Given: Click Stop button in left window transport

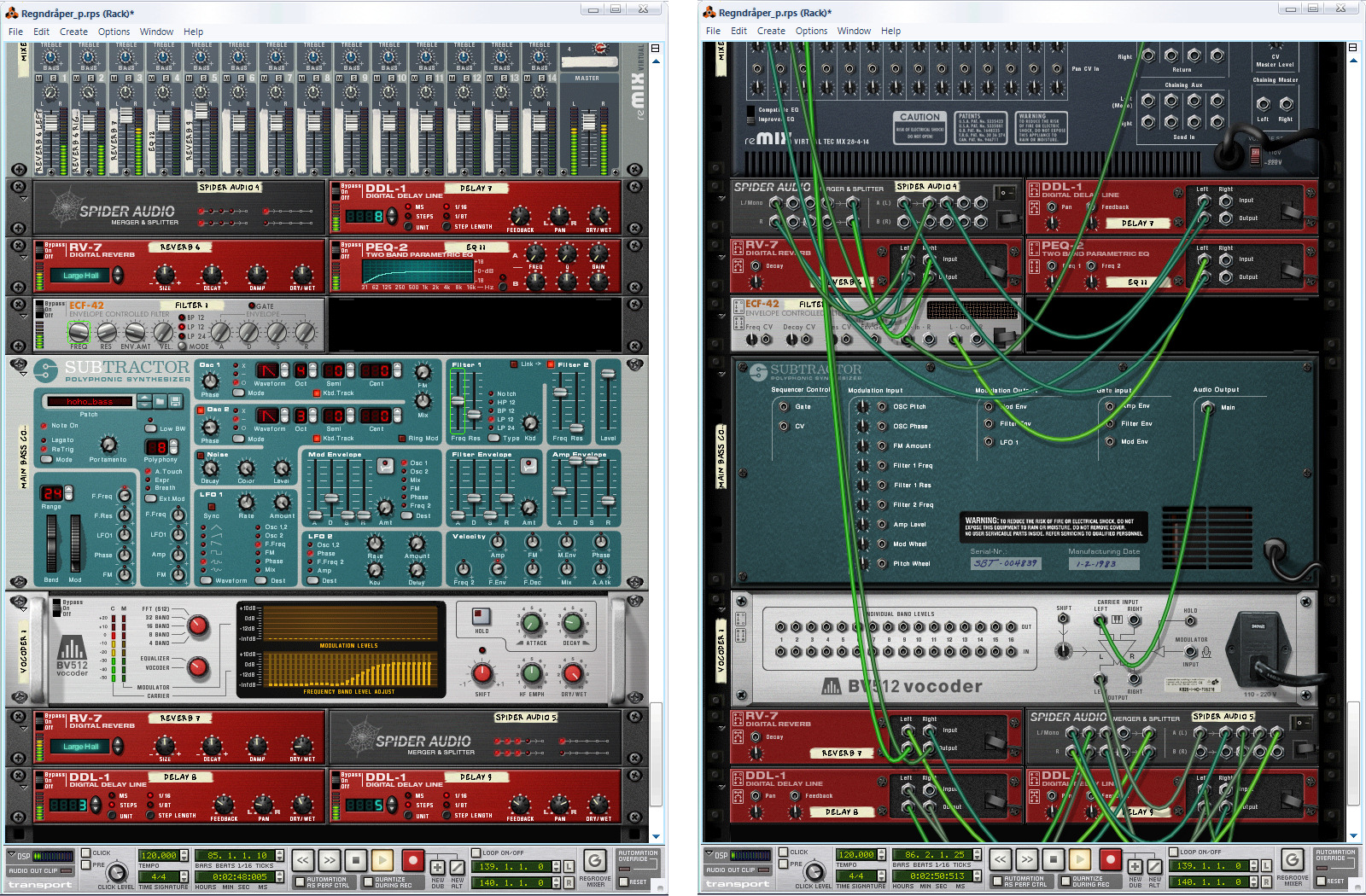Looking at the screenshot, I should coord(356,860).
